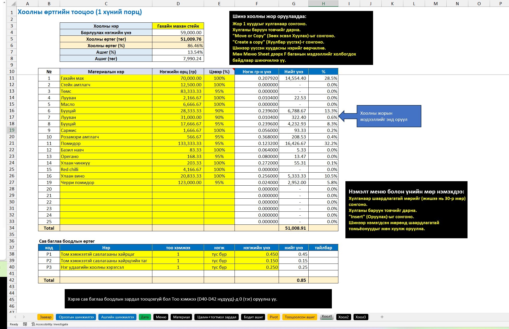509x329 pixels.
Task: Open the Pivot sheet tab
Action: pyautogui.click(x=274, y=317)
